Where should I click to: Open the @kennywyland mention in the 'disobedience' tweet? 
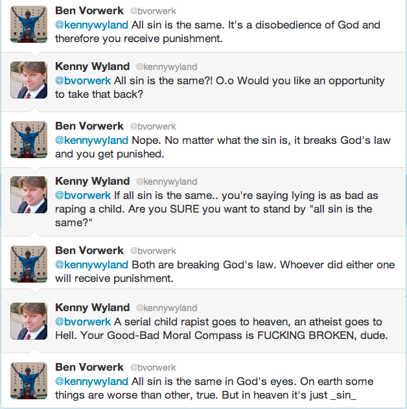(x=91, y=25)
